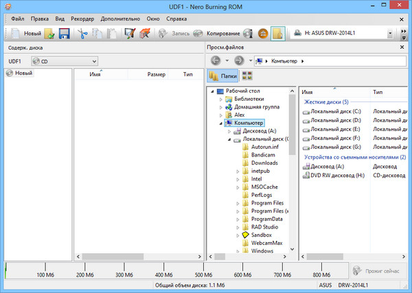Toggle the Папки folders pane button
Image resolution: width=412 pixels, height=293 pixels.
click(x=223, y=76)
